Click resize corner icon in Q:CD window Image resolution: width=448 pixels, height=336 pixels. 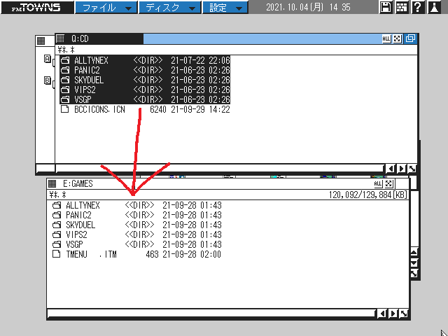[x=412, y=169]
